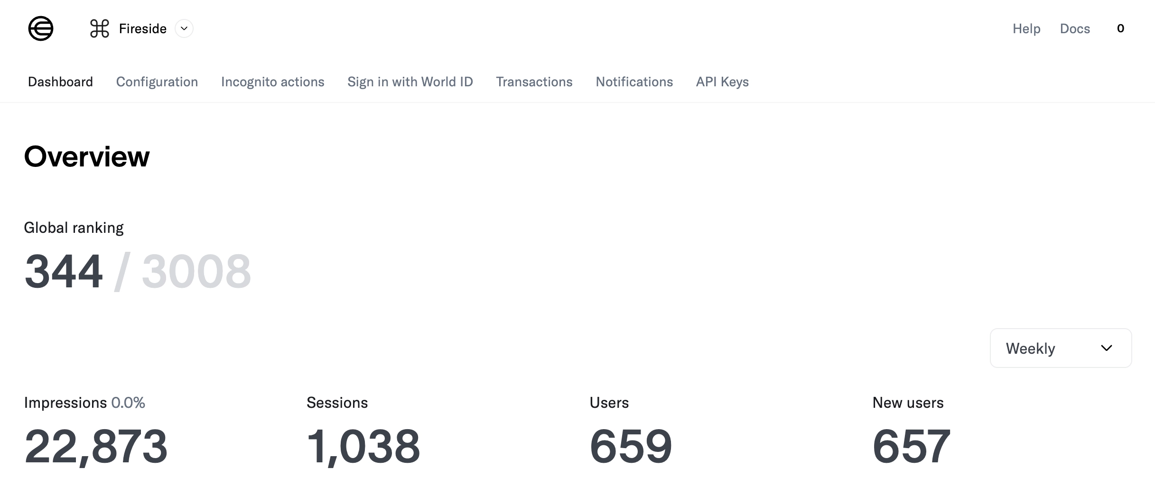This screenshot has width=1155, height=496.
Task: Open the Notifications tab
Action: click(634, 82)
